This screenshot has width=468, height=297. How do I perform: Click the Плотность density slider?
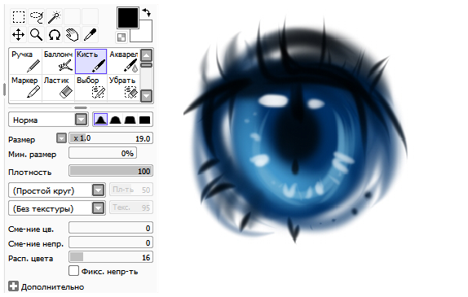coord(111,171)
